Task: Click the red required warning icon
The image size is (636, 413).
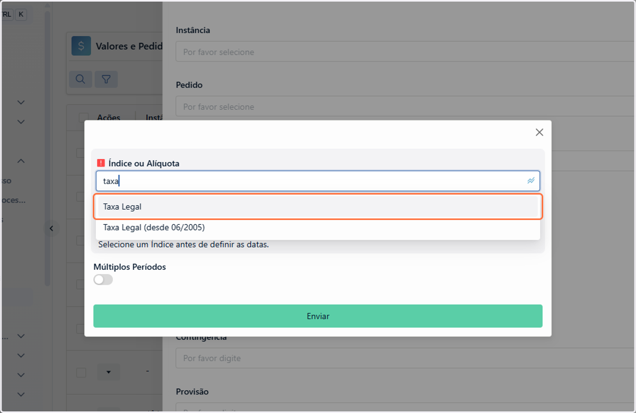Action: click(101, 163)
